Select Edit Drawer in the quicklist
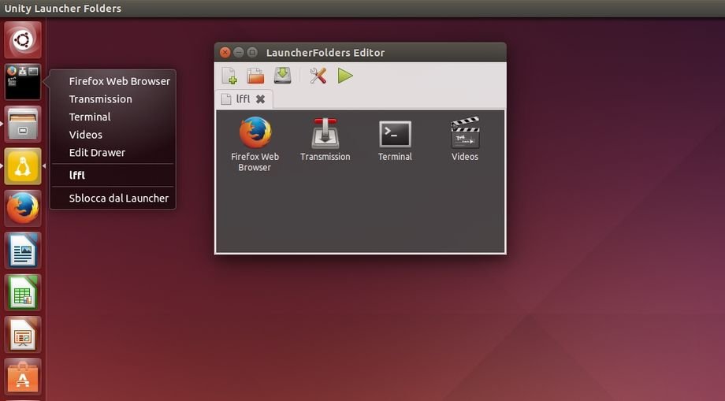This screenshot has height=401, width=725. tap(97, 153)
